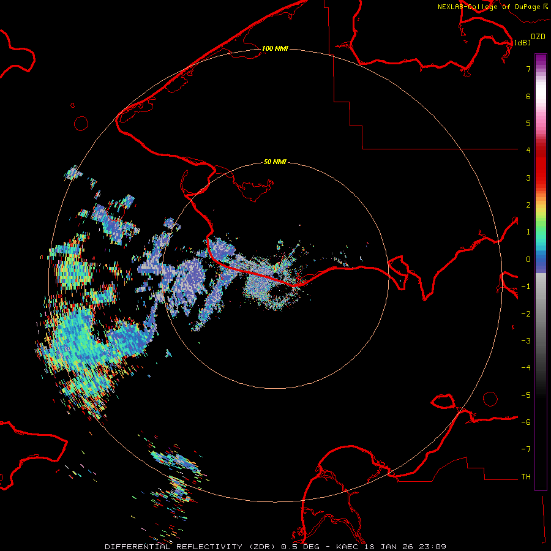Image resolution: width=551 pixels, height=551 pixels.
Task: Click the black radar site dot at ring center
Action: coord(276,275)
